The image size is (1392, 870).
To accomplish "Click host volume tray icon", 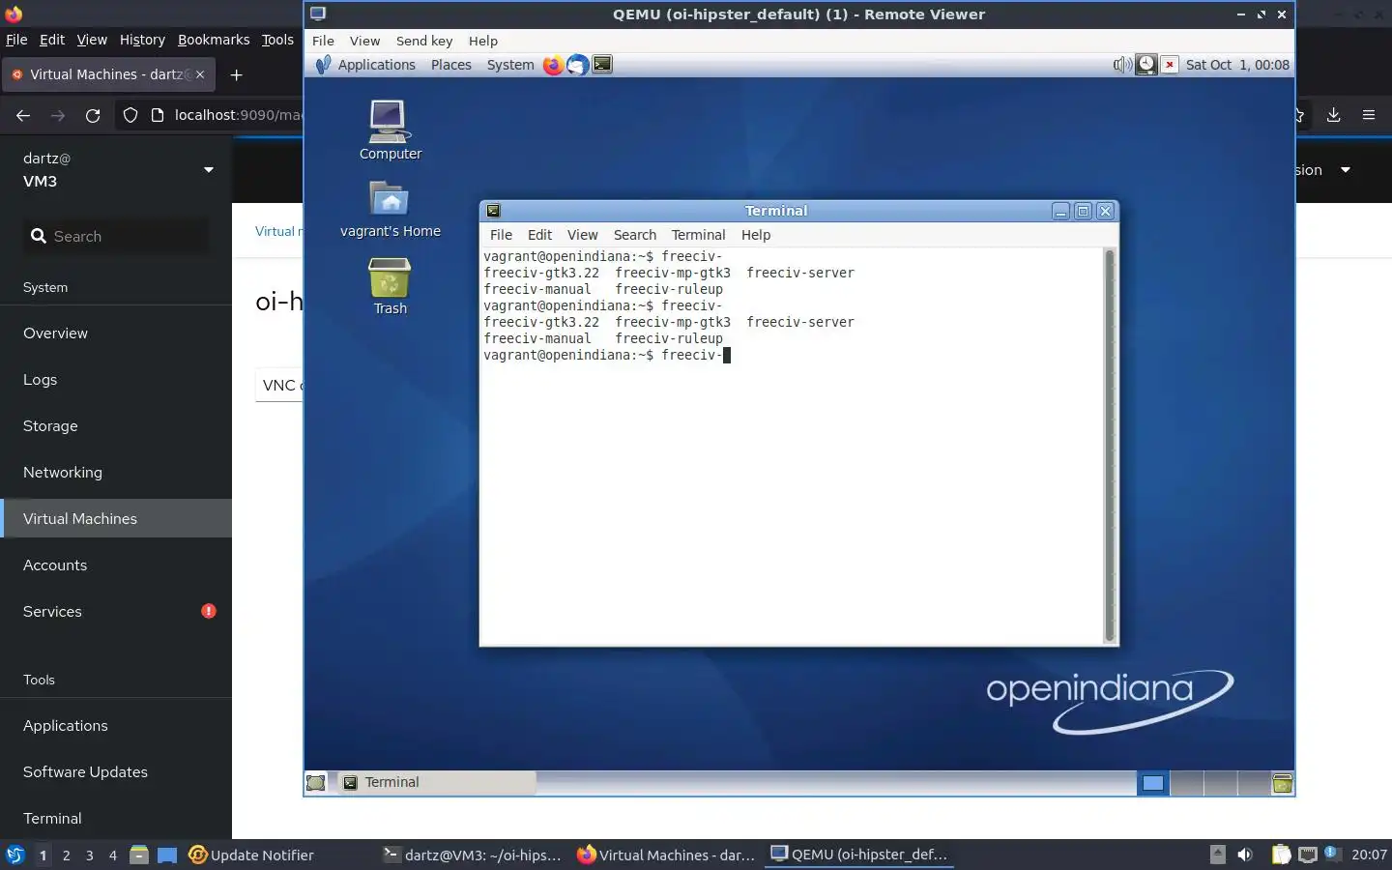I will point(1245,855).
